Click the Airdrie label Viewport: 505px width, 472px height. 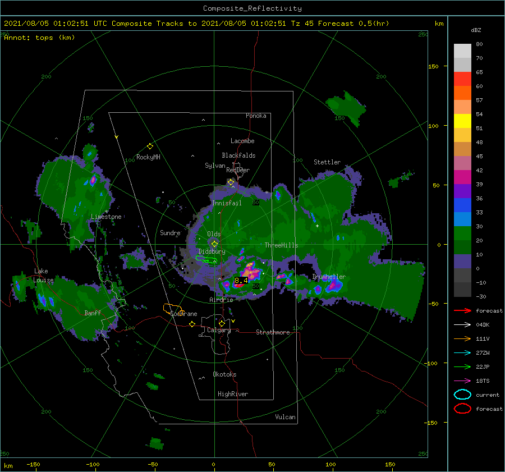click(221, 300)
